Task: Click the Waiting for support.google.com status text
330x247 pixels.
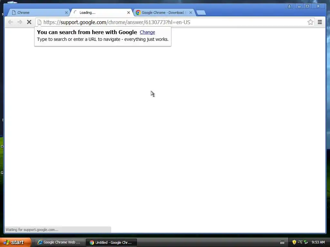Action: pos(32,230)
